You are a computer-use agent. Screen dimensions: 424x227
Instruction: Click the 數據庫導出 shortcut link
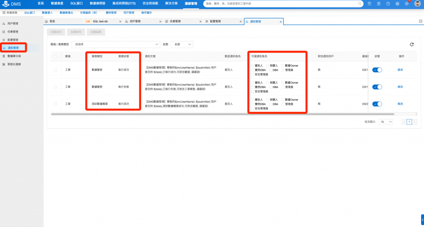(x=66, y=13)
